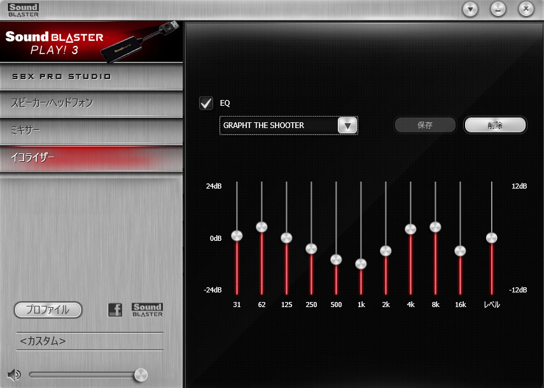Click the 31 frequency label

click(237, 305)
